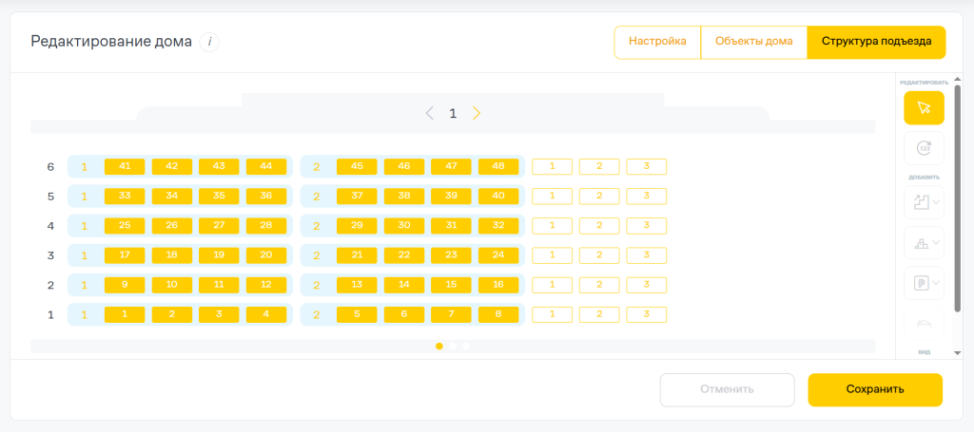This screenshot has width=974, height=432.
Task: Open the add blocks dropdown
Action: (x=924, y=243)
